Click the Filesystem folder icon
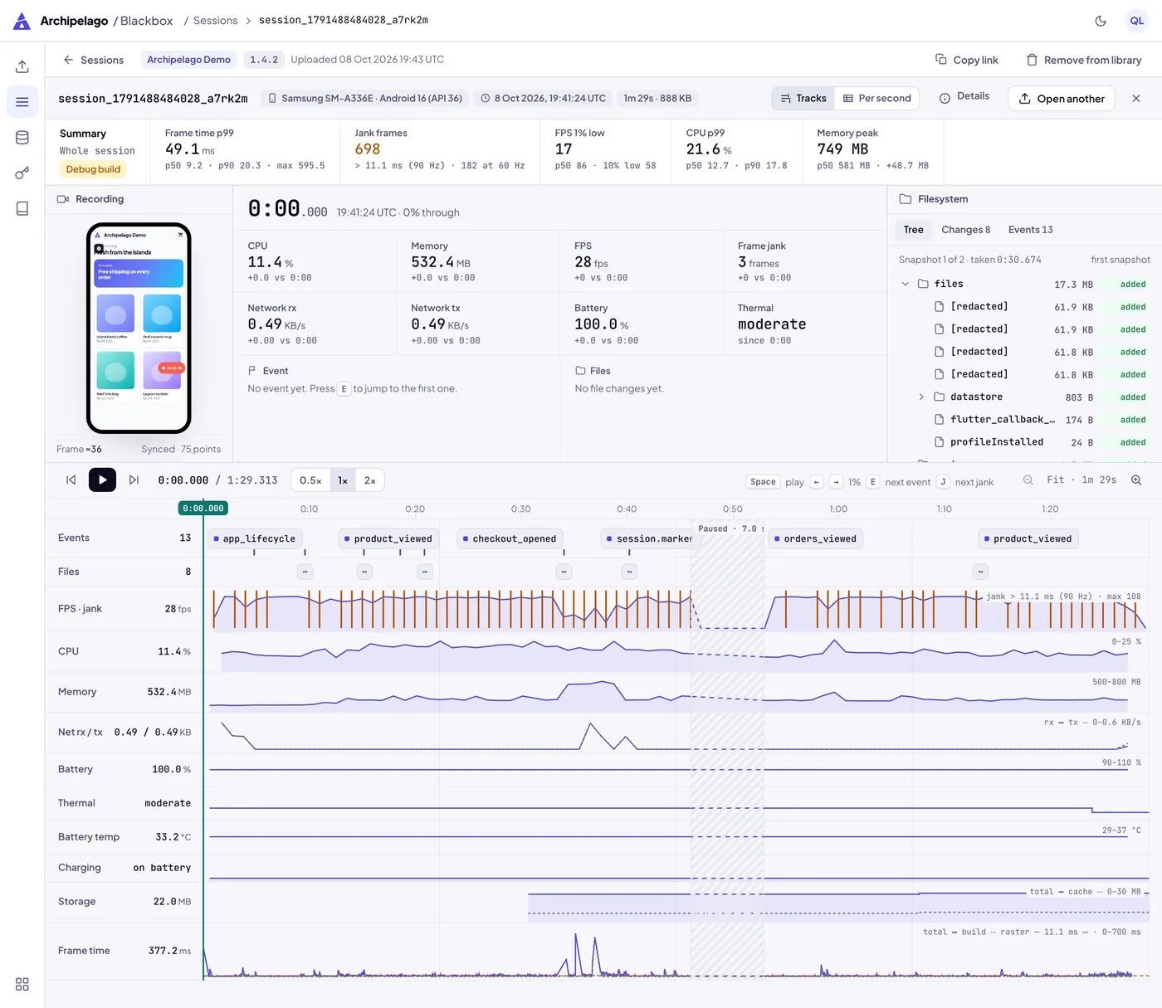This screenshot has height=1008, width=1162. tap(906, 199)
